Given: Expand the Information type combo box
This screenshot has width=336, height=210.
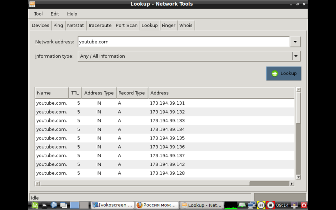Looking at the screenshot, I should [x=296, y=56].
